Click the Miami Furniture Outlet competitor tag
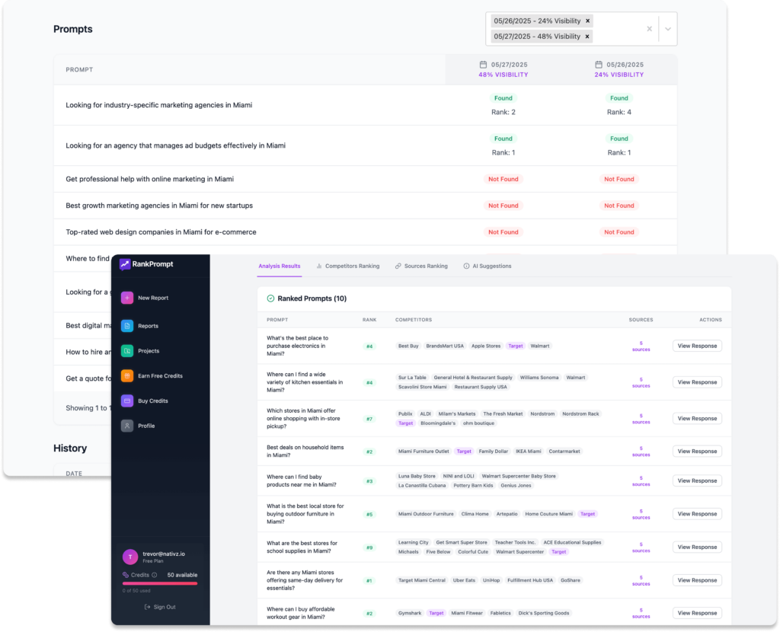 424,452
